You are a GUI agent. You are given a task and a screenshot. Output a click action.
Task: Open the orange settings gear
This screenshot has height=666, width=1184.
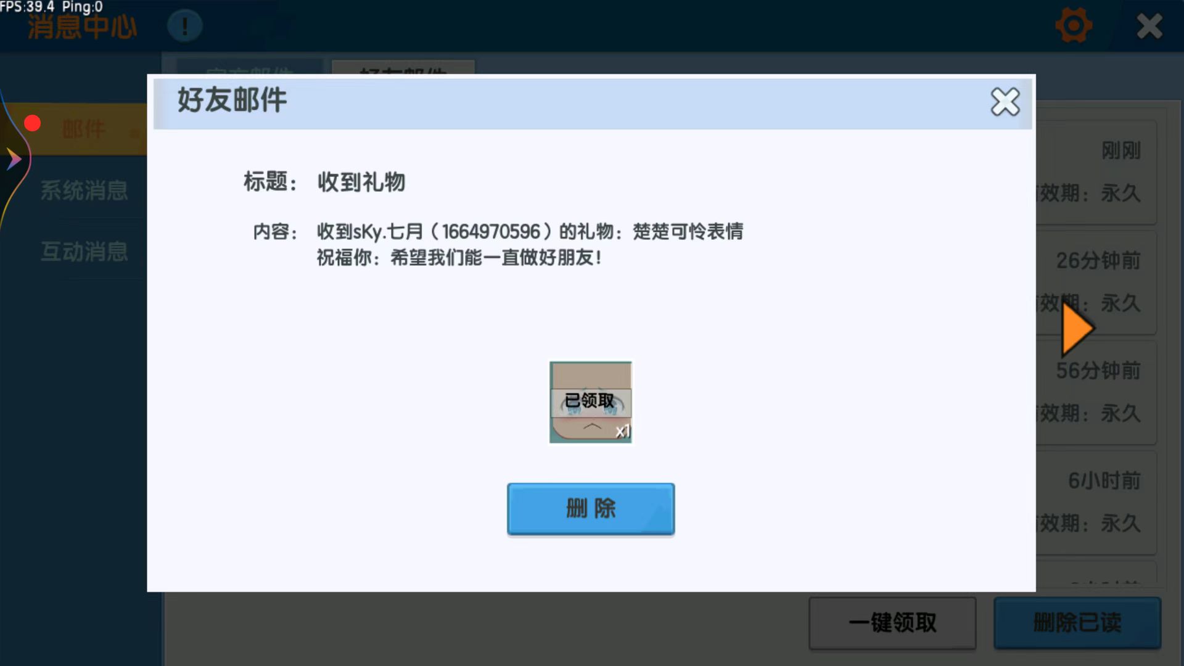(1074, 26)
